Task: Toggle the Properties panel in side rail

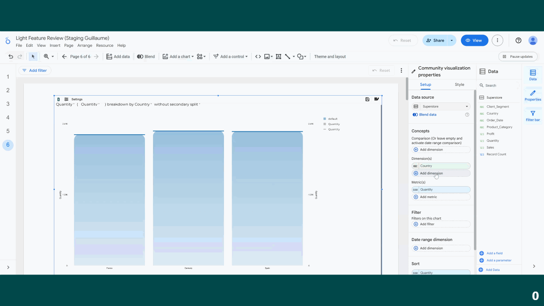Action: coord(533,95)
